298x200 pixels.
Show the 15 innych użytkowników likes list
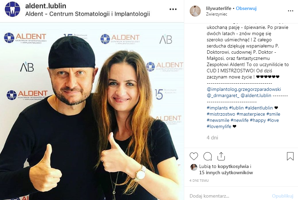226,172
